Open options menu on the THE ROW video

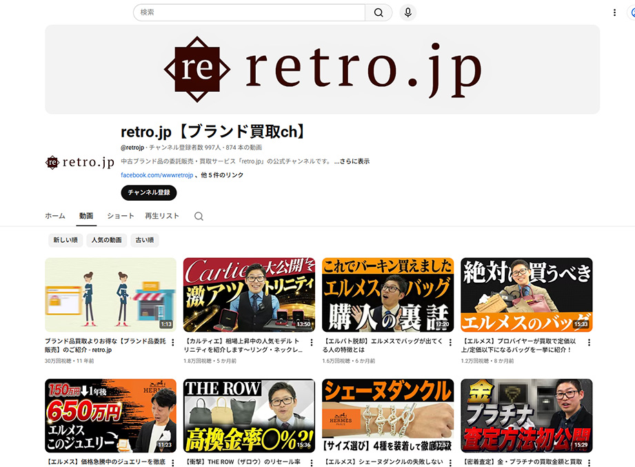coord(310,461)
